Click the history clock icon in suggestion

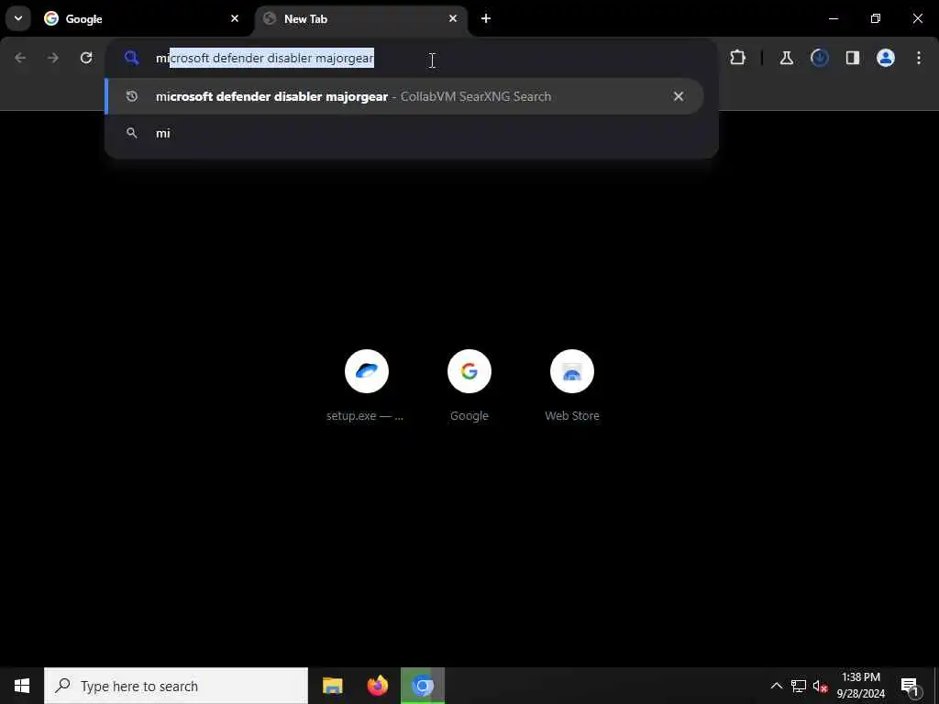132,96
